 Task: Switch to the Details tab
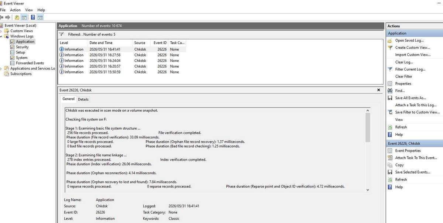pos(83,99)
